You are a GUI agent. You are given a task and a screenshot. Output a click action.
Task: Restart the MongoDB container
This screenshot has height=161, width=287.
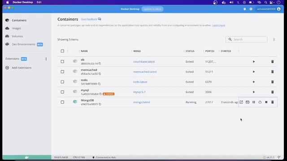(260, 102)
